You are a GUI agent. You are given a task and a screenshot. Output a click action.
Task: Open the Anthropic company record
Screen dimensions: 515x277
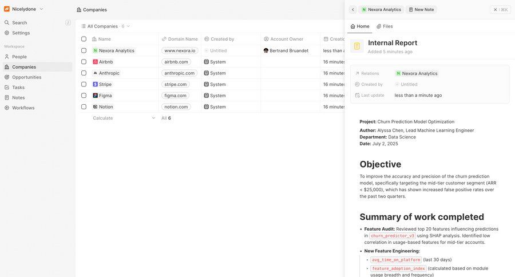[x=106, y=73]
